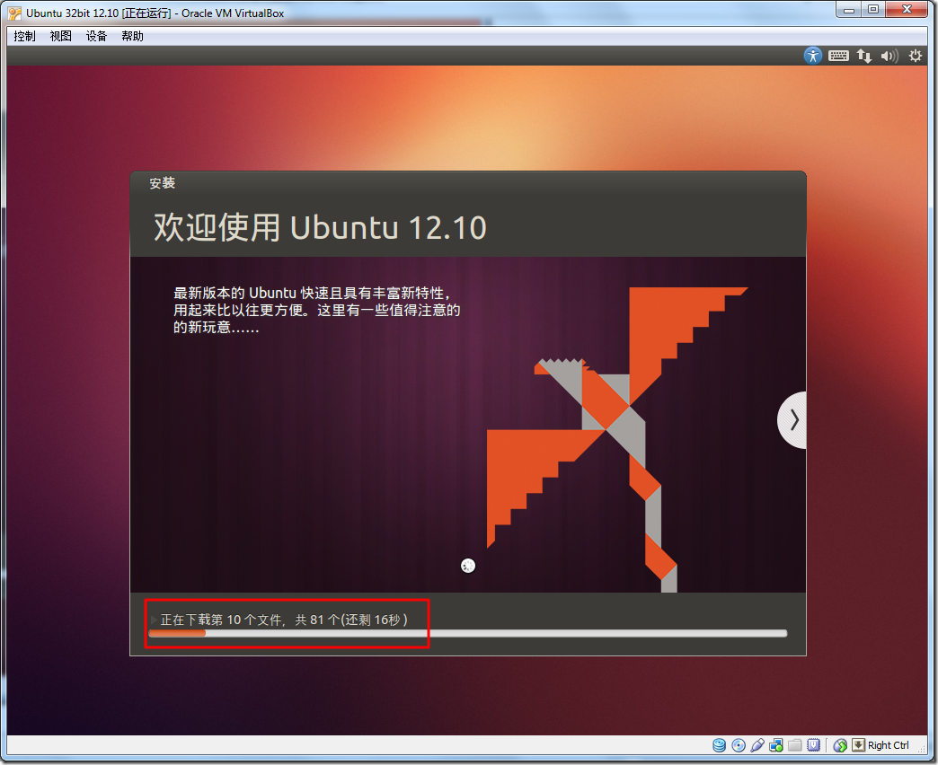This screenshot has height=765, width=938.
Task: Expand the download details triangle
Action: coord(154,620)
